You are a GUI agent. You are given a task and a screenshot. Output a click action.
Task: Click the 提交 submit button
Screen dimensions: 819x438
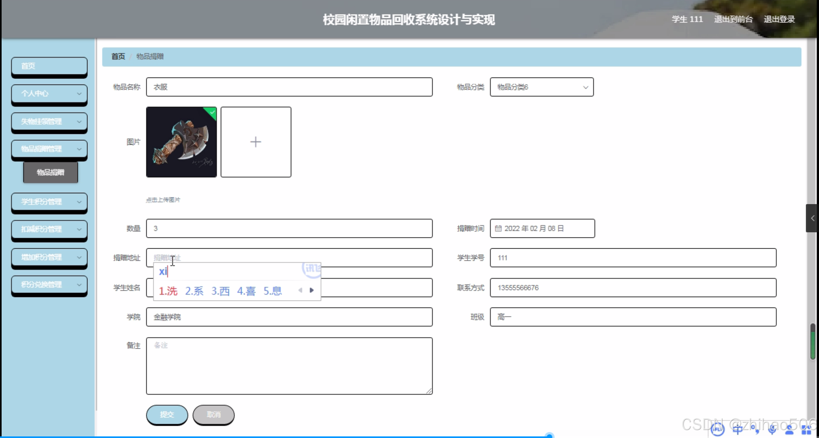click(x=167, y=415)
